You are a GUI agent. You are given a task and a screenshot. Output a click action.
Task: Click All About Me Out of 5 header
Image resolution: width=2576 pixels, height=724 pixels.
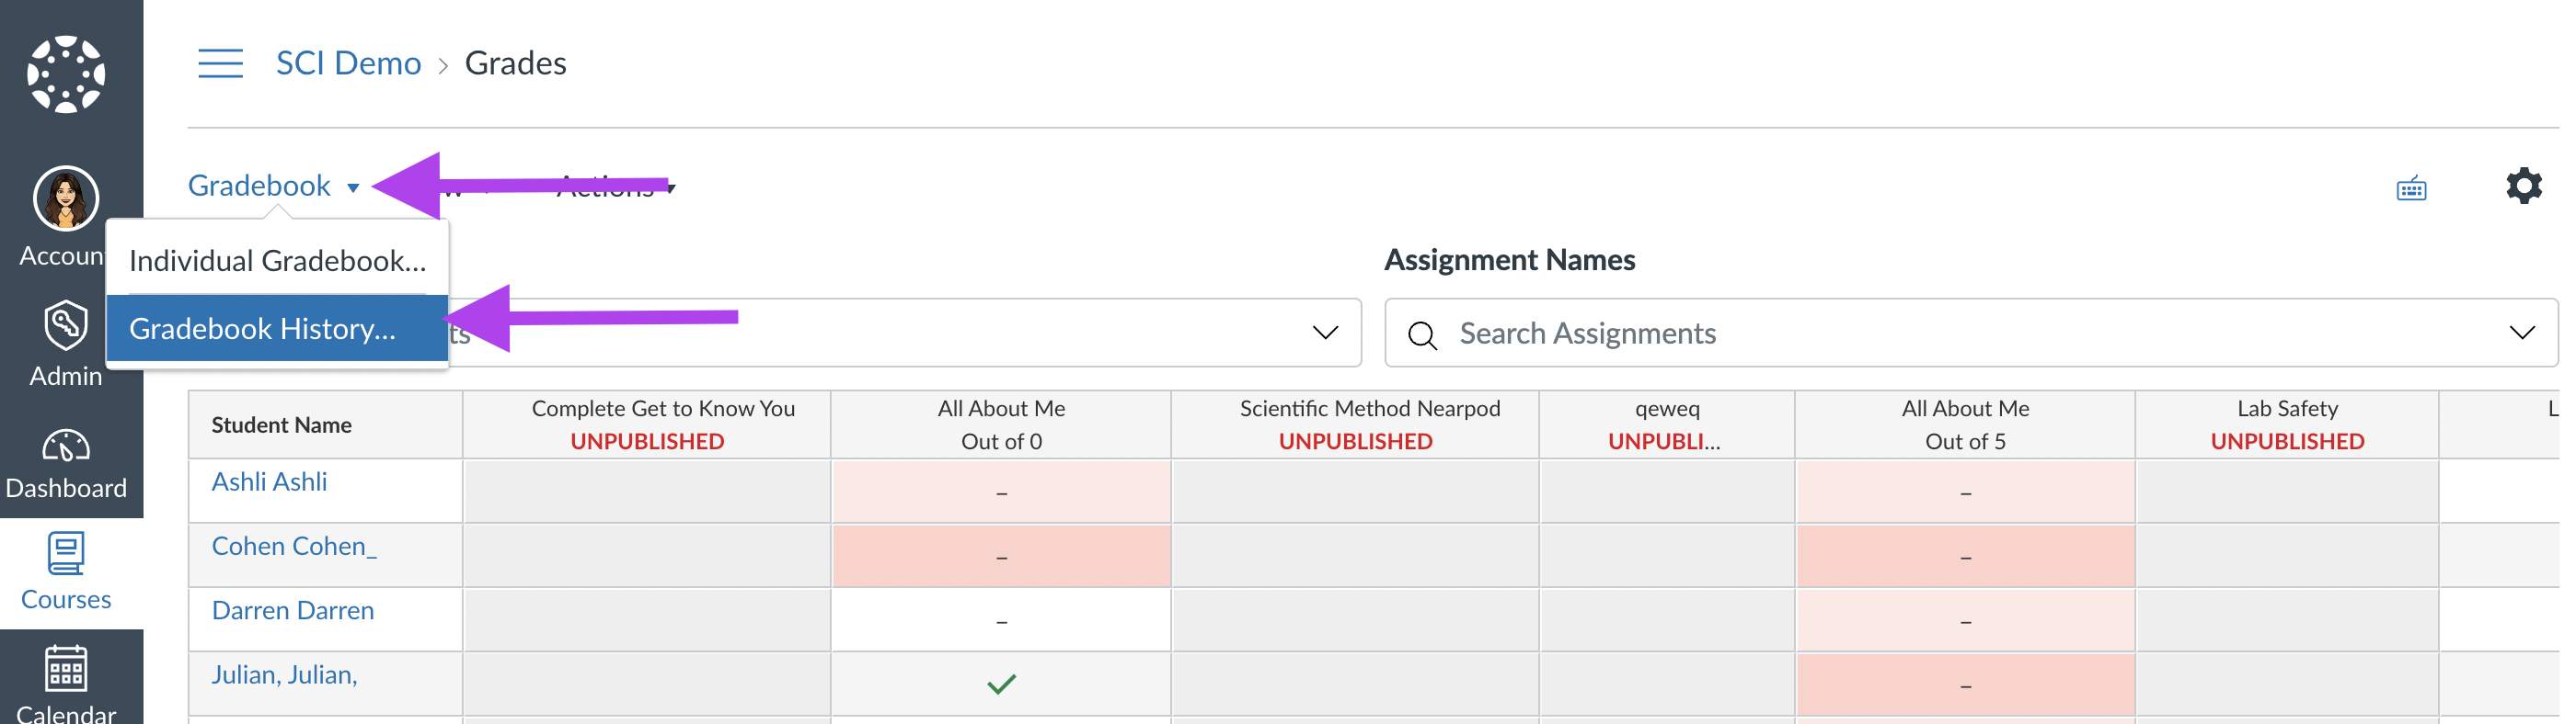(x=1965, y=425)
